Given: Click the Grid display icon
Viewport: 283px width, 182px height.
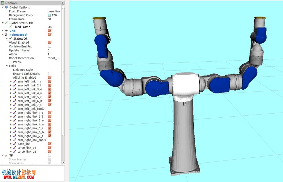Looking at the screenshot, I should (7, 31).
